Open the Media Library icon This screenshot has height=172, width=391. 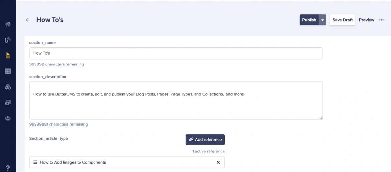click(x=8, y=103)
